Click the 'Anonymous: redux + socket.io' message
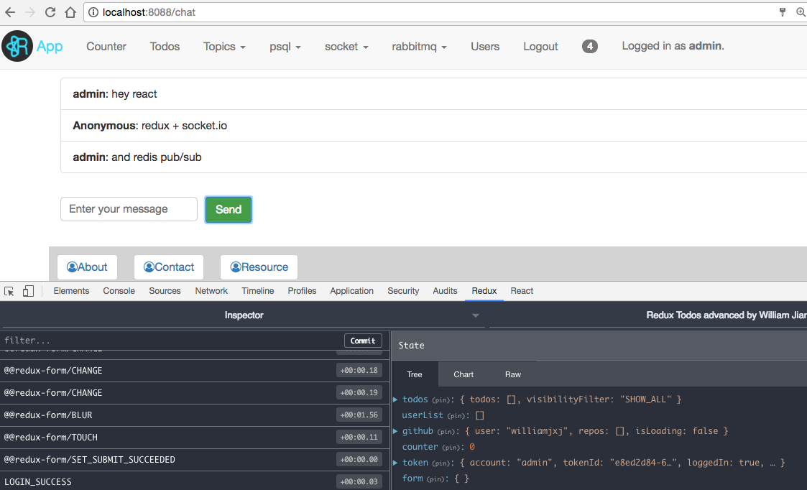 (434, 126)
